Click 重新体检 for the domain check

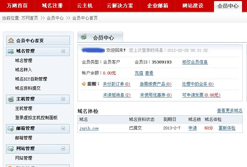[227, 128]
